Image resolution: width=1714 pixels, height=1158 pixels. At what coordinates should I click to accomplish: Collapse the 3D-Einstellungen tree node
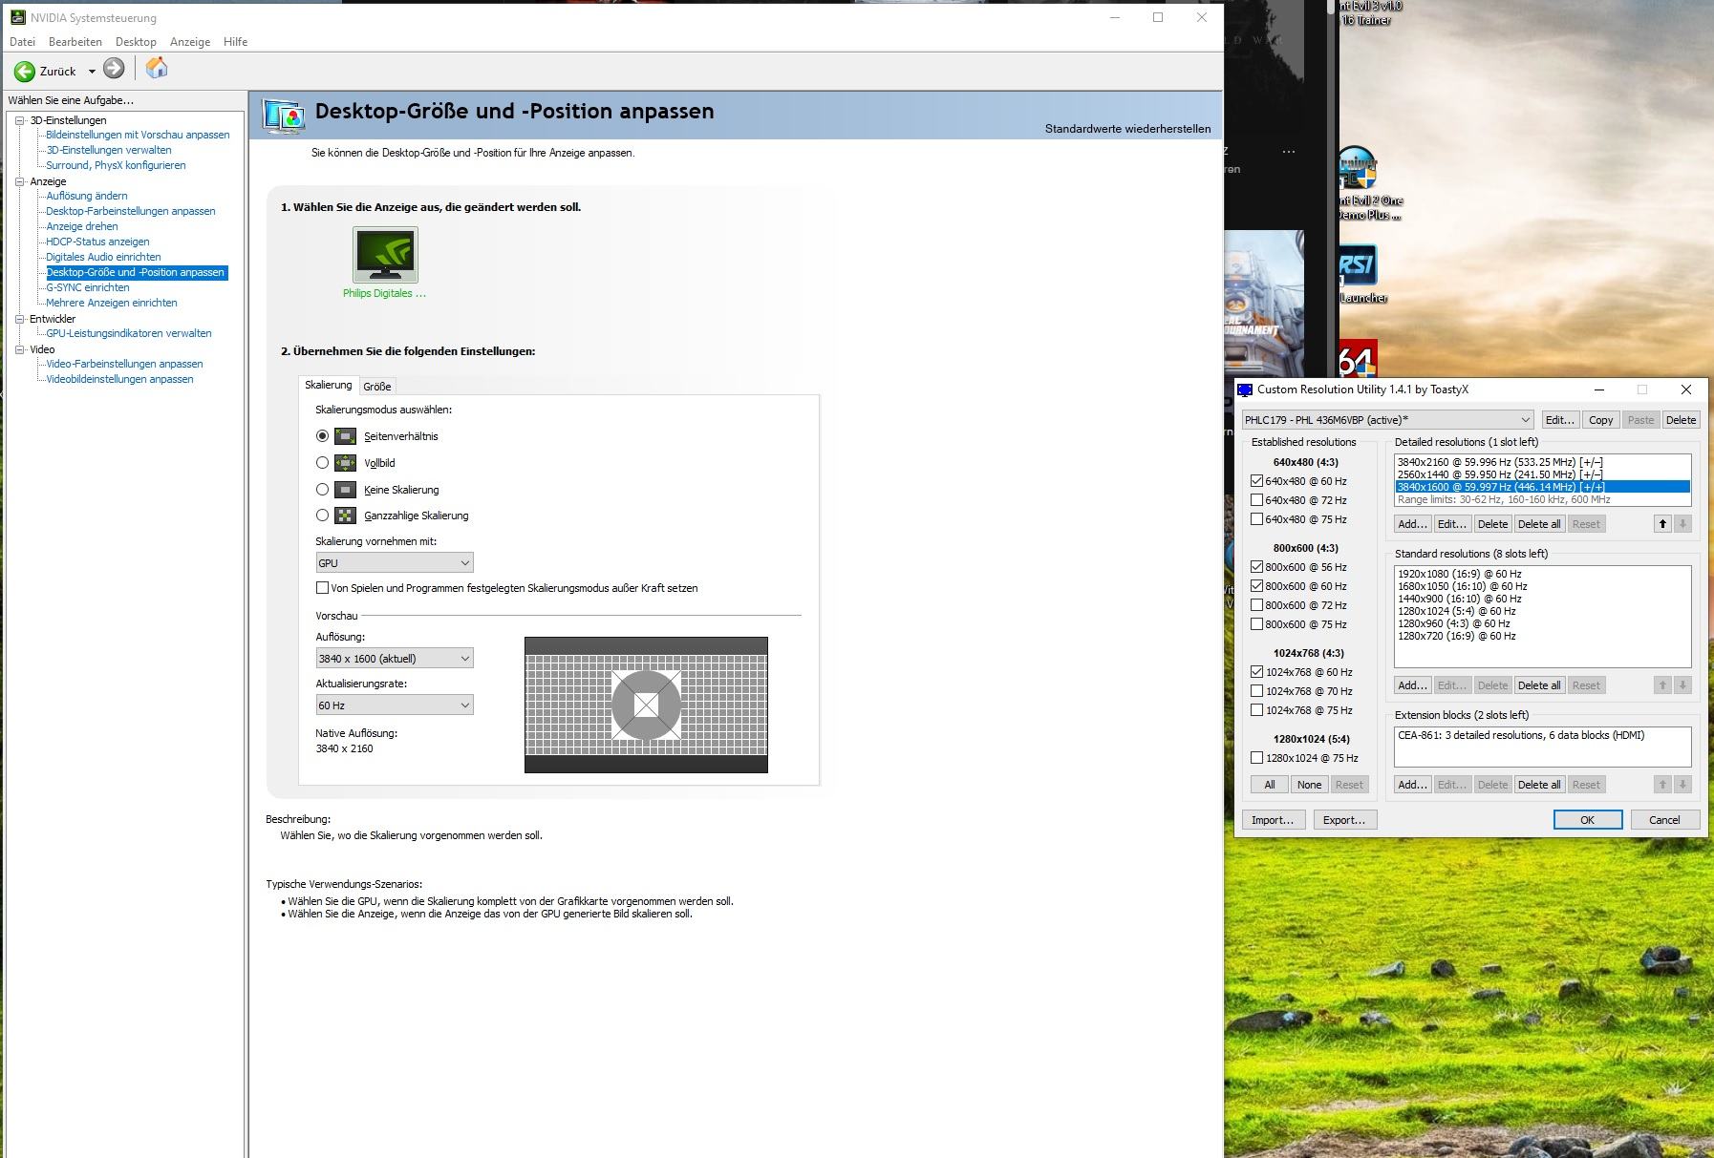click(20, 120)
